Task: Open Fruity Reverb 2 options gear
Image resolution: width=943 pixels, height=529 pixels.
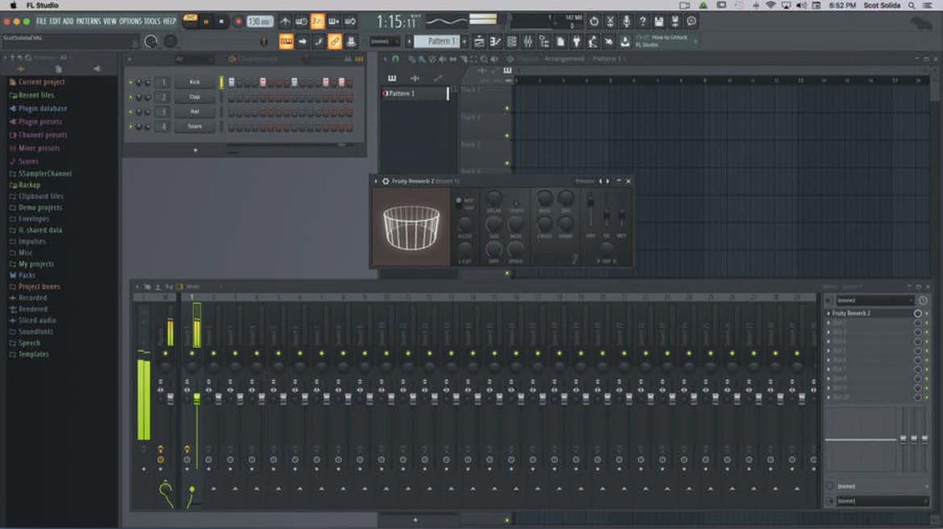Action: point(385,181)
